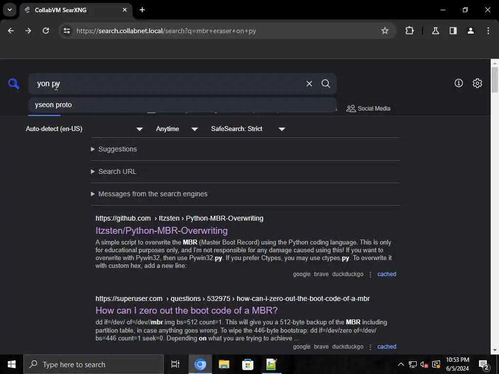Screen dimensions: 499x374
Task: Go forward to the next page
Action: click(28, 31)
